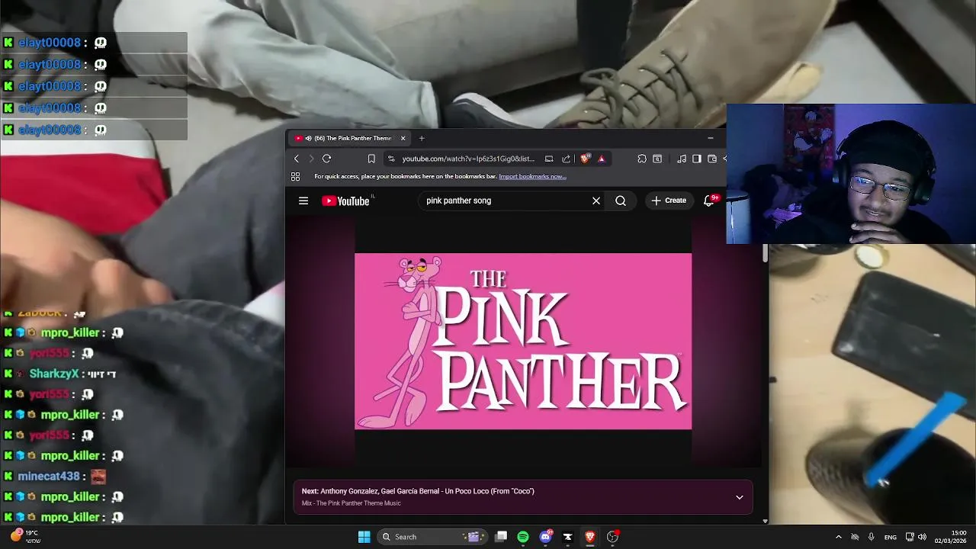Click the address bar URL

(x=468, y=159)
